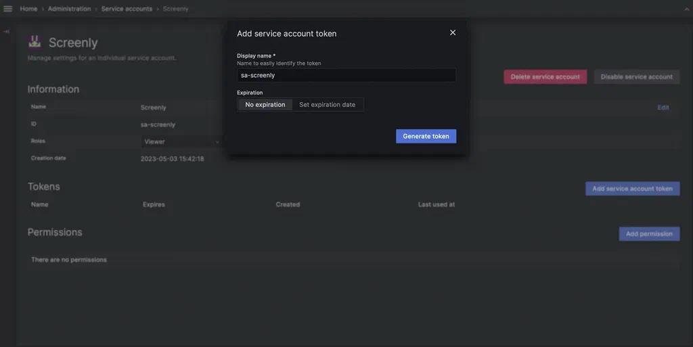
Task: Click the ID label in the Information section
Action: pos(34,124)
